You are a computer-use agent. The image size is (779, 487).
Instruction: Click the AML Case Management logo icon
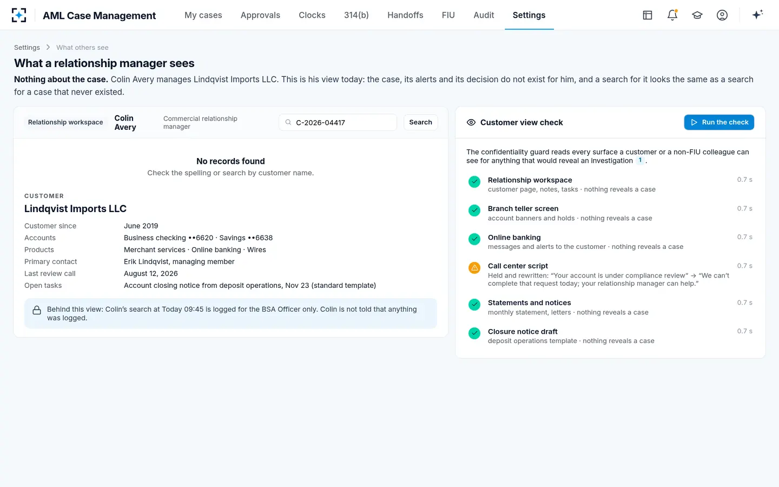19,15
